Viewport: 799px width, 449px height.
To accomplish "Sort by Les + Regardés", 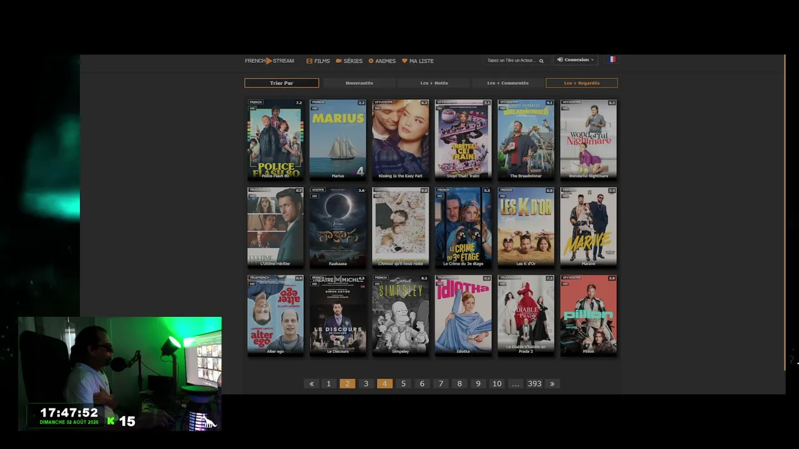I will pos(582,83).
